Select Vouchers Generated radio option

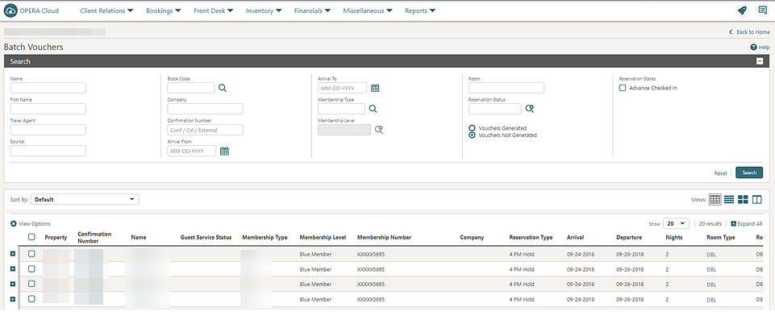tap(472, 128)
